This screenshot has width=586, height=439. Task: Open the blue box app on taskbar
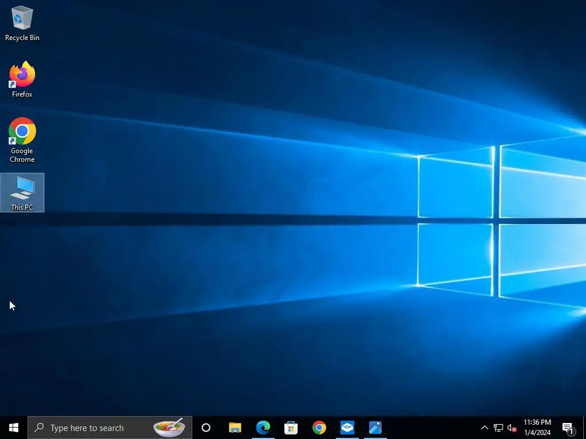(347, 428)
